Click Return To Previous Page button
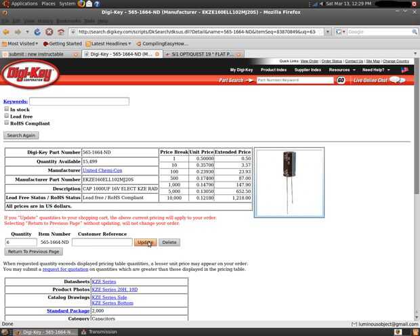Screen dimensions: 420x336 pyautogui.click(x=34, y=251)
